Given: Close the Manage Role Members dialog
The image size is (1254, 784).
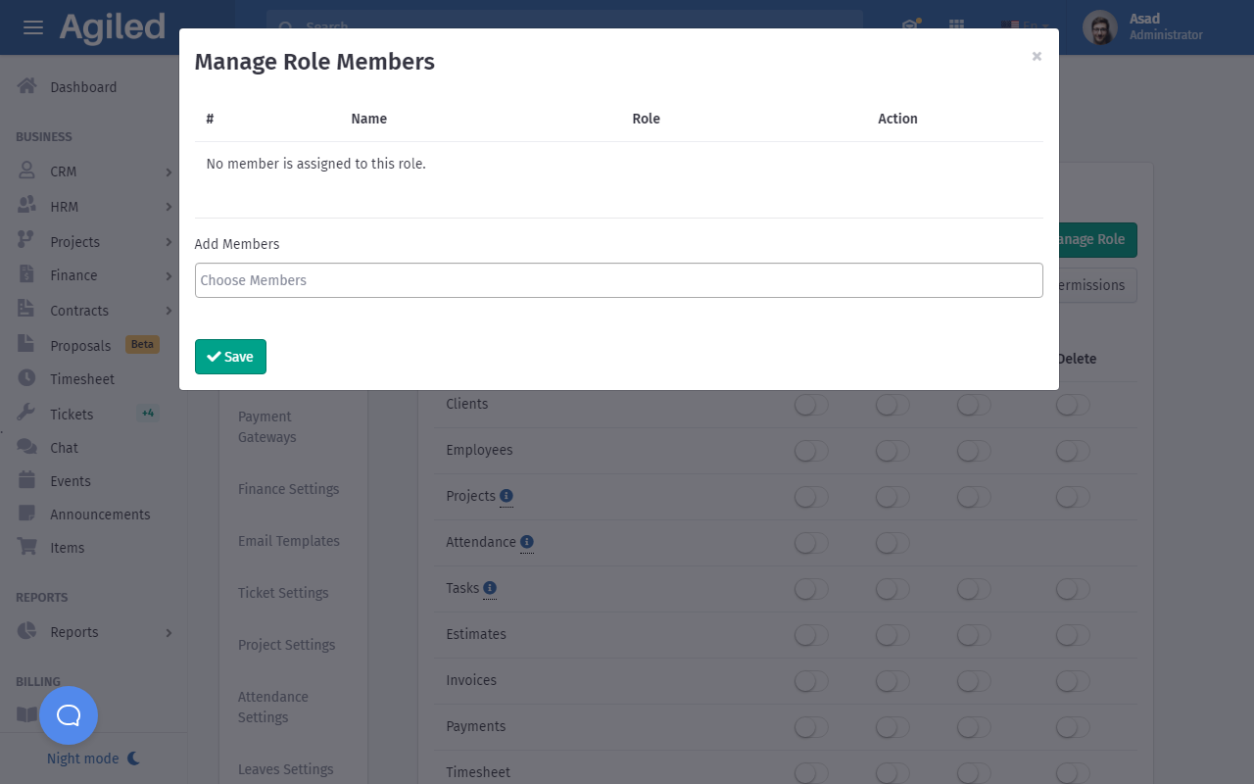Looking at the screenshot, I should point(1037,57).
